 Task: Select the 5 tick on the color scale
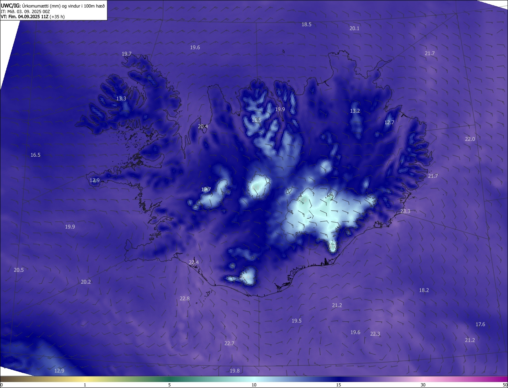click(169, 385)
